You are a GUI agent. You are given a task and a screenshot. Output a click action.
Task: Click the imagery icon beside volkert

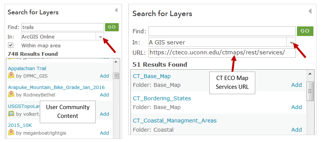(11, 114)
